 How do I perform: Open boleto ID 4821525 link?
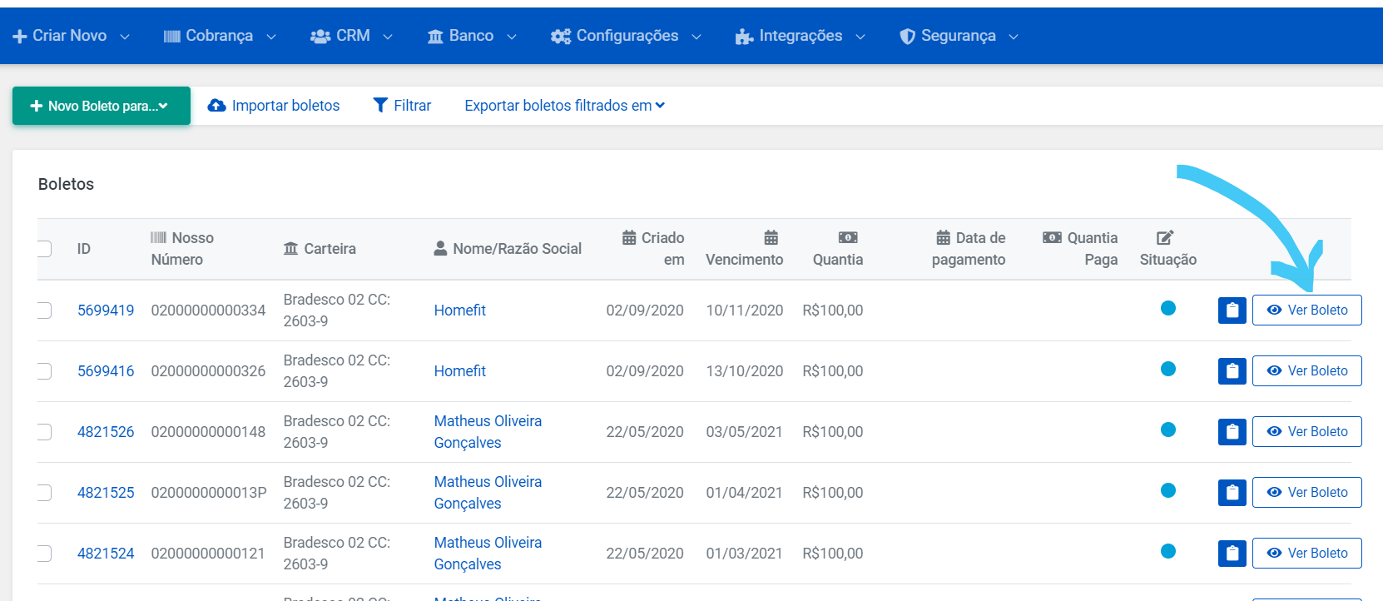(106, 493)
